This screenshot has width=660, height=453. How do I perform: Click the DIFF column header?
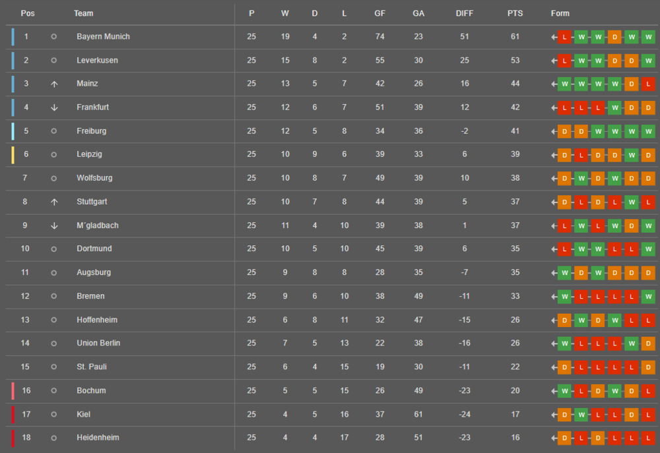464,13
